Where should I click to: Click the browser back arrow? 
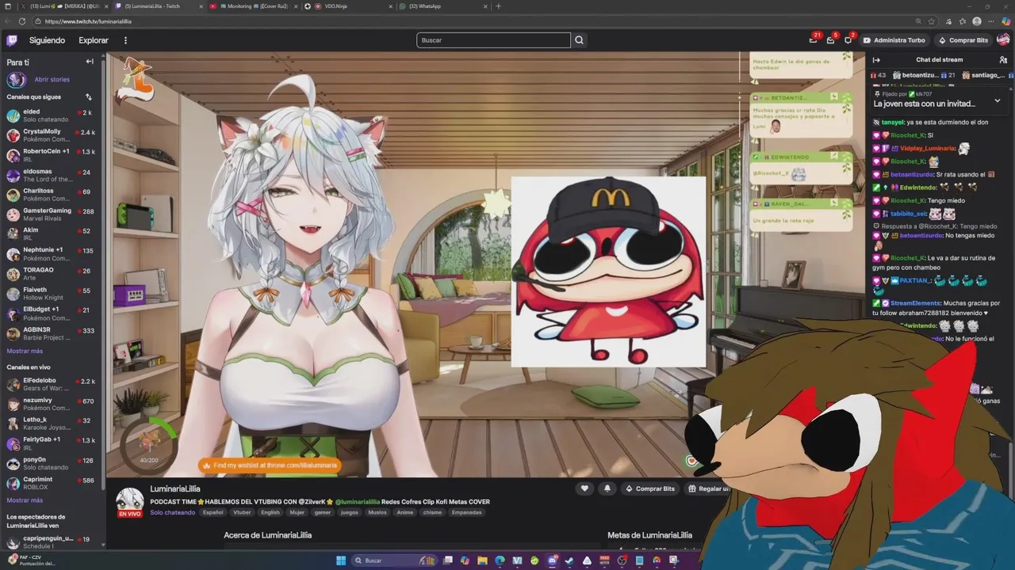[x=7, y=21]
